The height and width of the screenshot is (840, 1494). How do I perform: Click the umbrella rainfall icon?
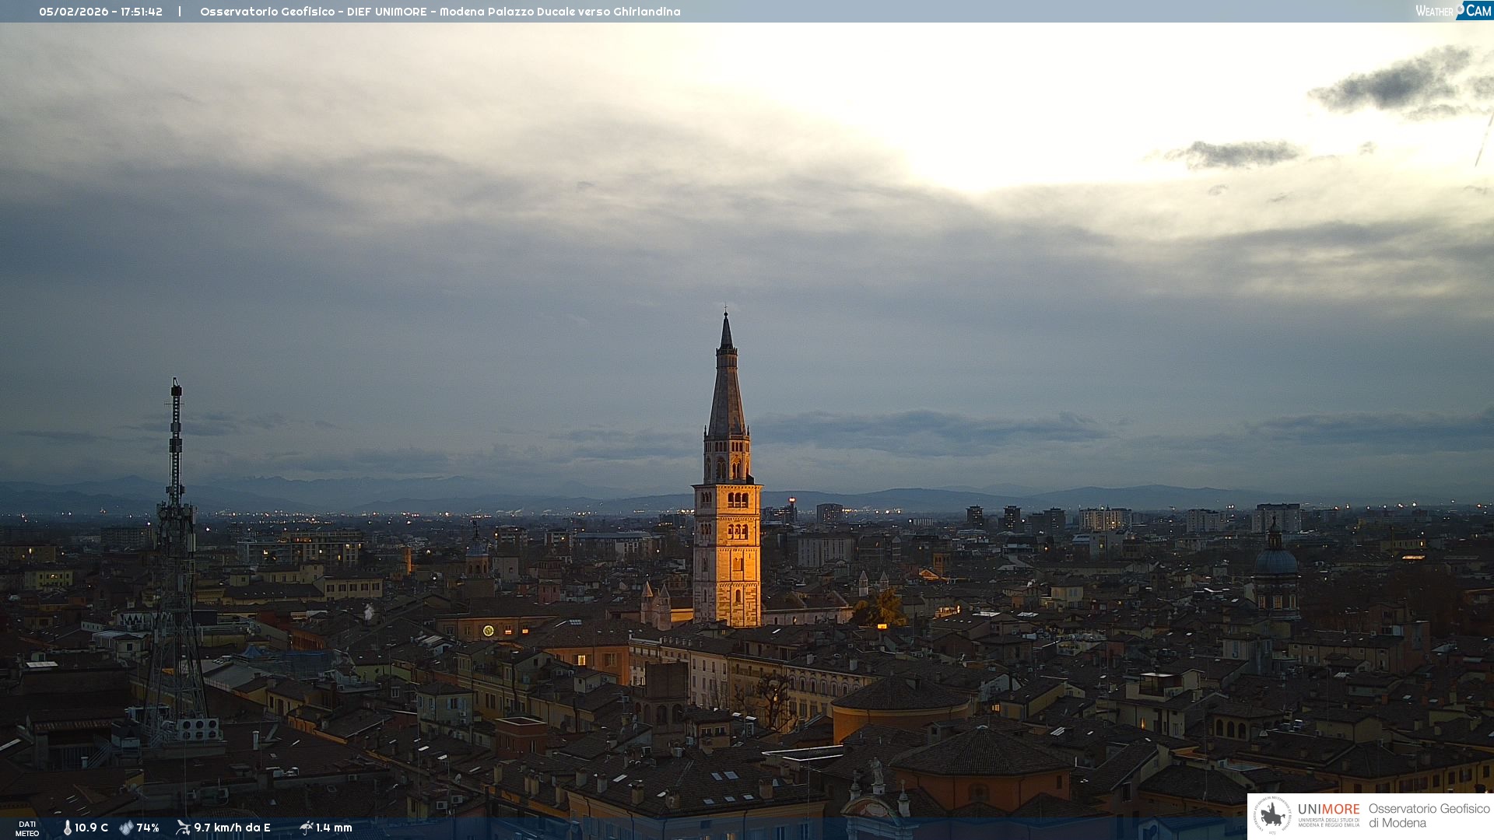307,828
